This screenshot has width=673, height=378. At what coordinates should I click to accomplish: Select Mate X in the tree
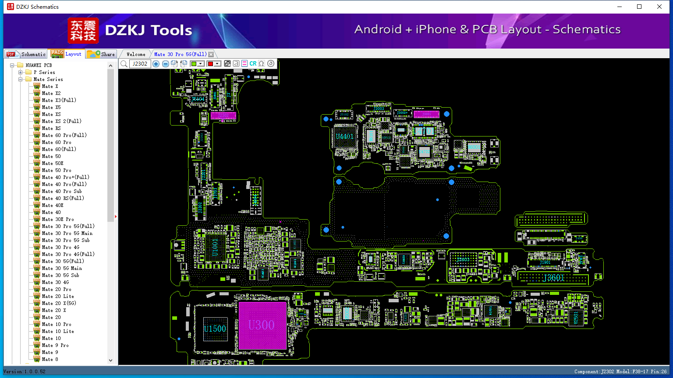coord(50,86)
